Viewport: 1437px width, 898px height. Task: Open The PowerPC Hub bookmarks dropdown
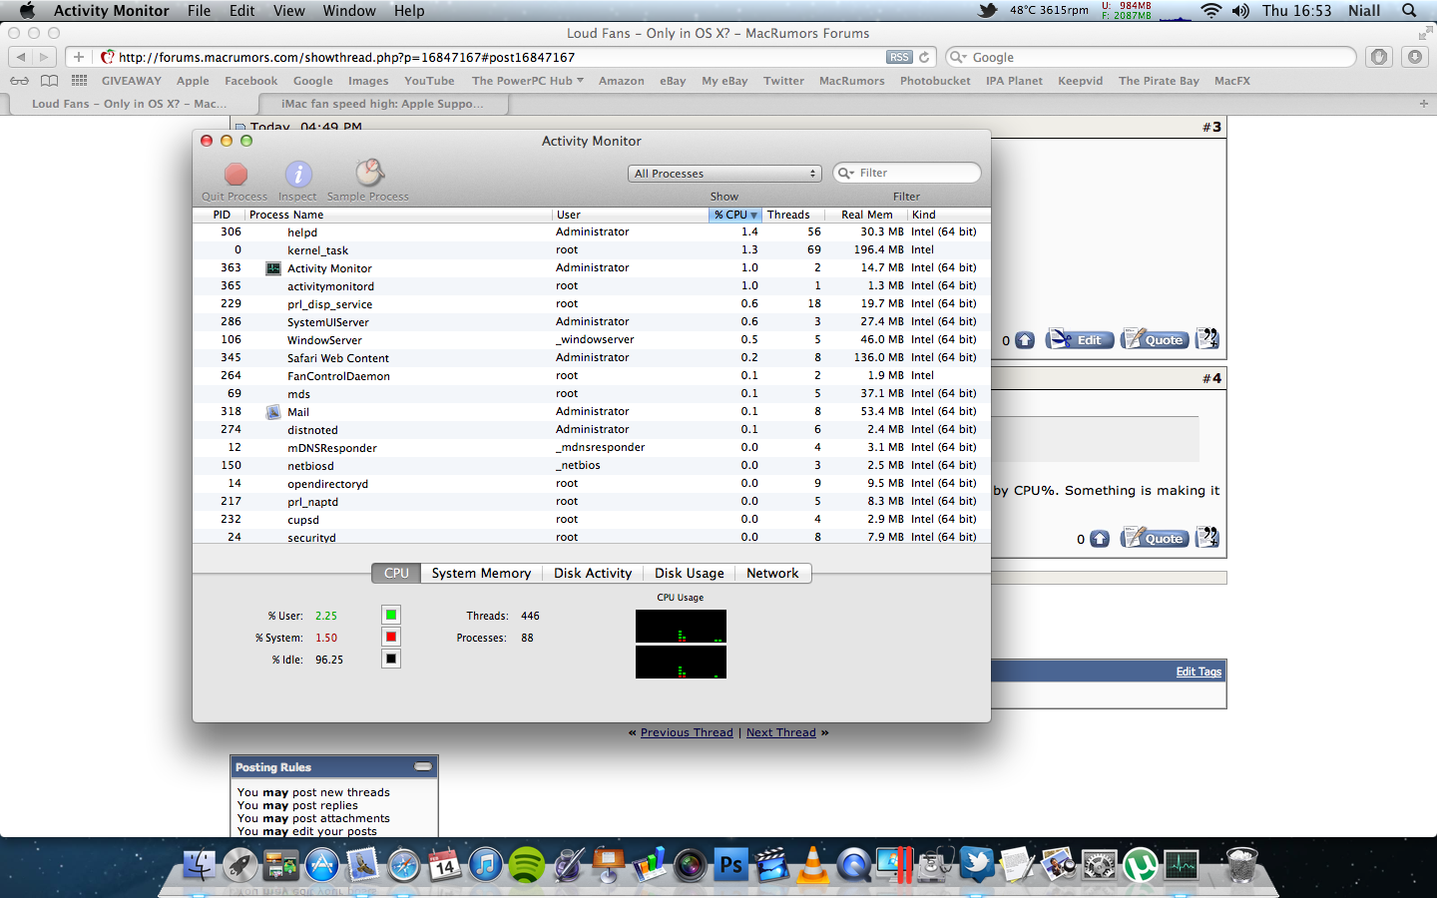point(528,81)
